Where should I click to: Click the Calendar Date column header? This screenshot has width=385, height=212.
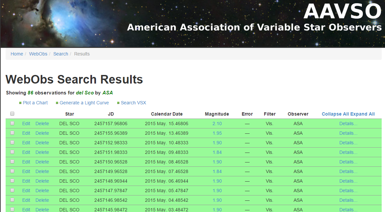click(x=167, y=114)
